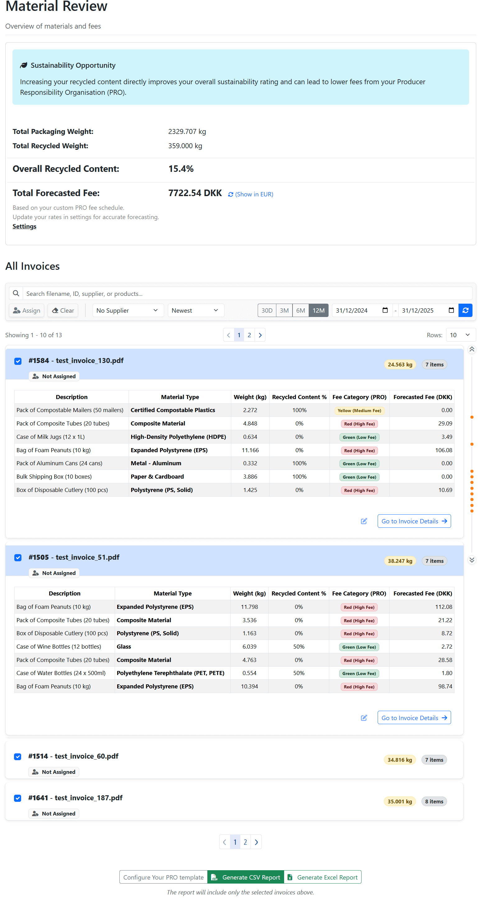The height and width of the screenshot is (905, 484).
Task: Select page 2 in top pagination
Action: (x=249, y=335)
